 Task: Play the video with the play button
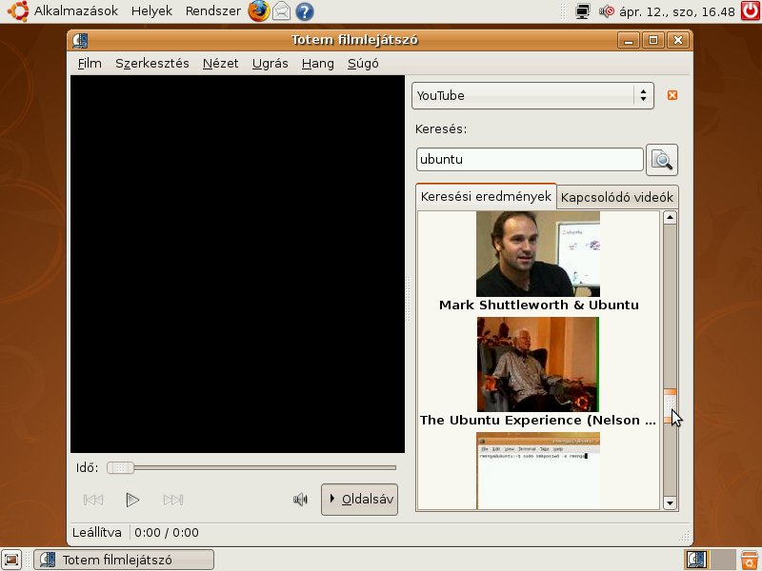[132, 500]
